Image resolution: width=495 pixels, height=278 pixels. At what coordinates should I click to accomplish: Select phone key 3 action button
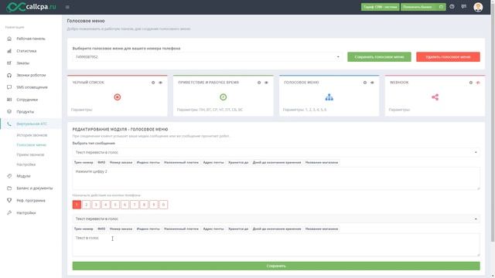click(x=96, y=205)
